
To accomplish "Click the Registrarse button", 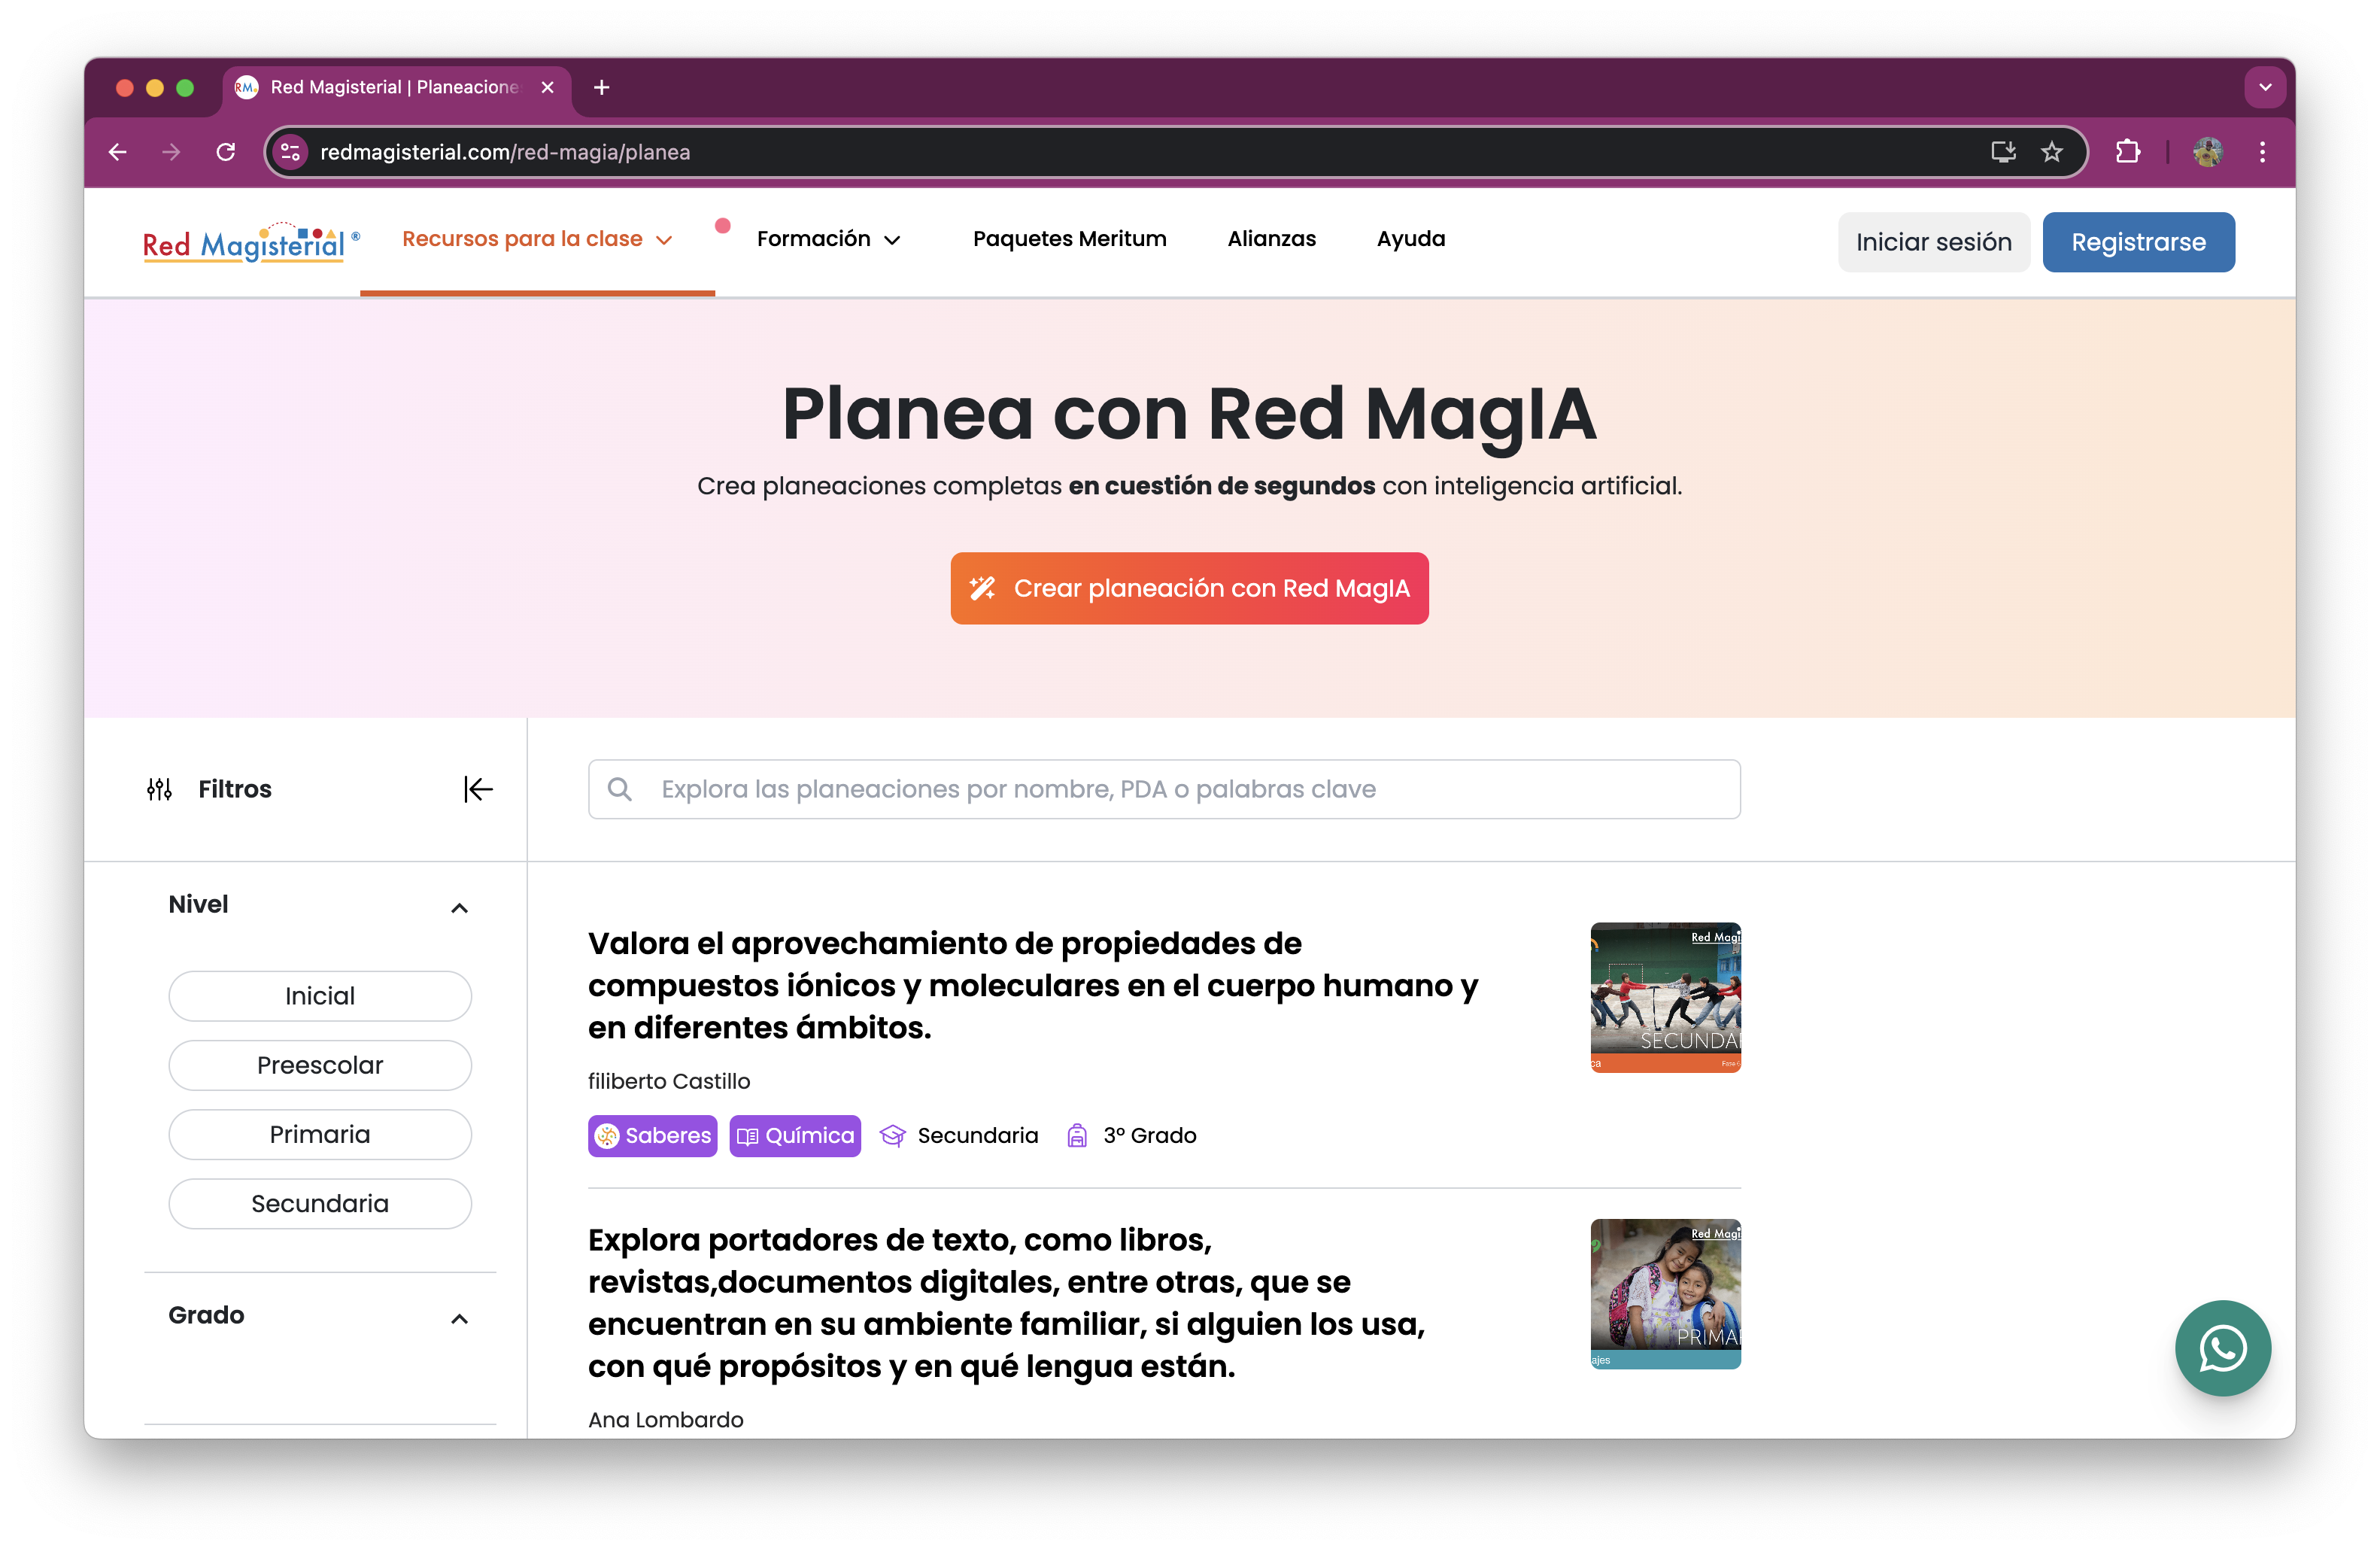I will 2138,242.
